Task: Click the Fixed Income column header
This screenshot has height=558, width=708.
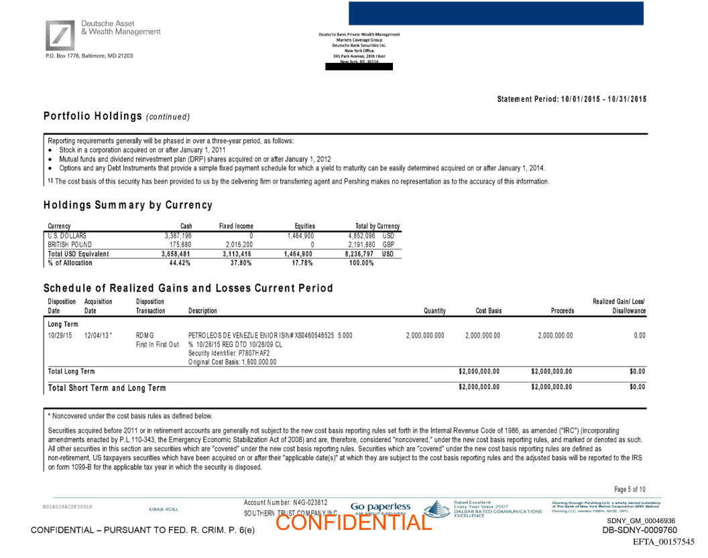Action: 236,226
